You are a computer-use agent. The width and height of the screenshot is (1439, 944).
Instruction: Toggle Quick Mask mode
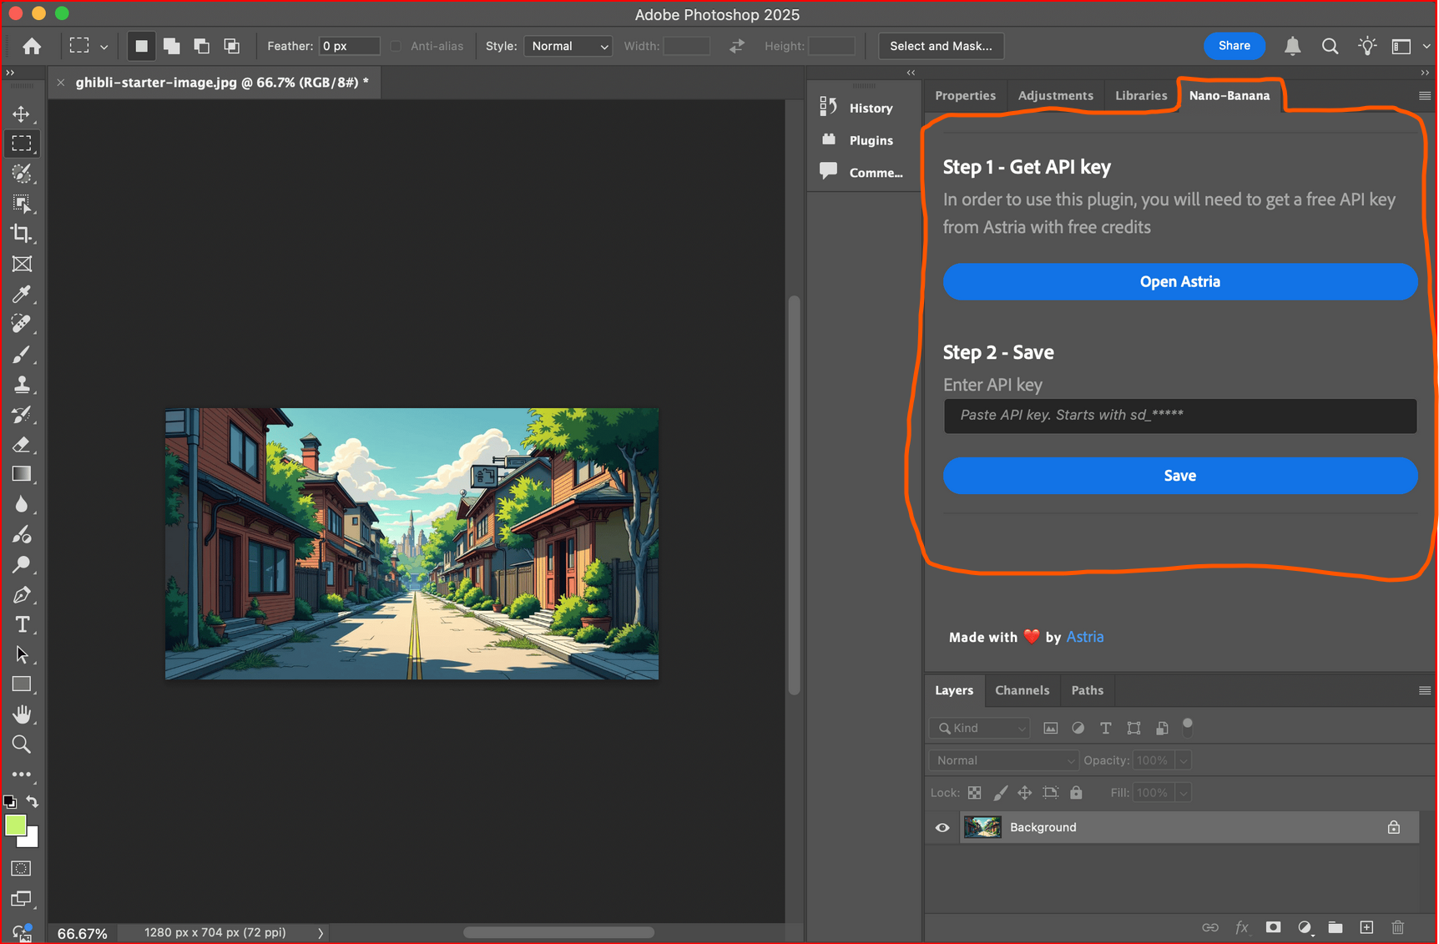point(22,868)
